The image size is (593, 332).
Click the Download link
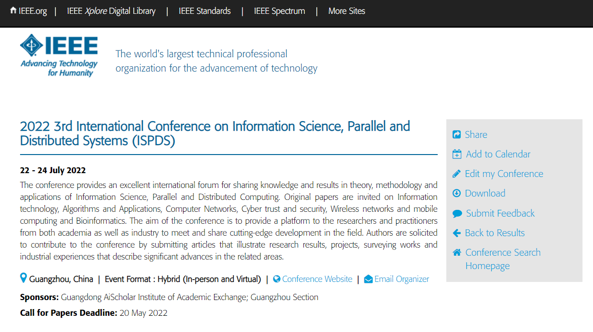point(485,193)
